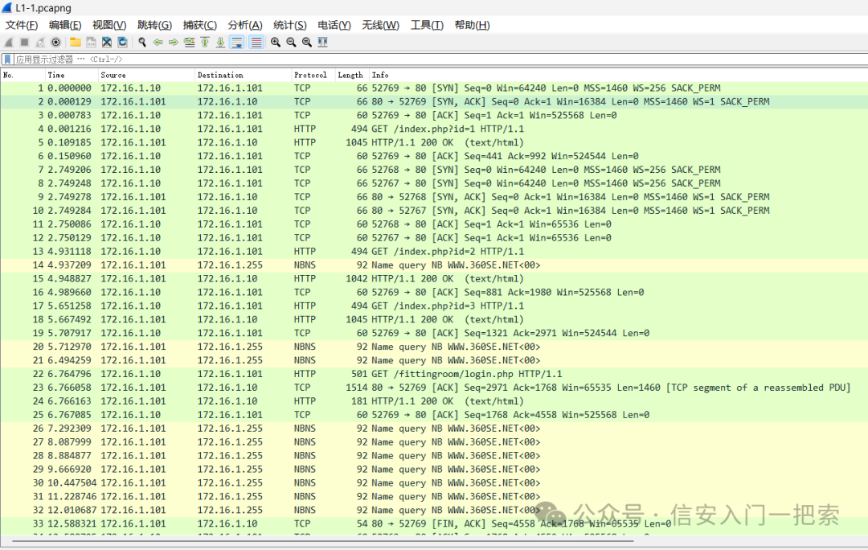The height and width of the screenshot is (550, 868).
Task: Open a capture file with the folder icon
Action: click(x=76, y=42)
